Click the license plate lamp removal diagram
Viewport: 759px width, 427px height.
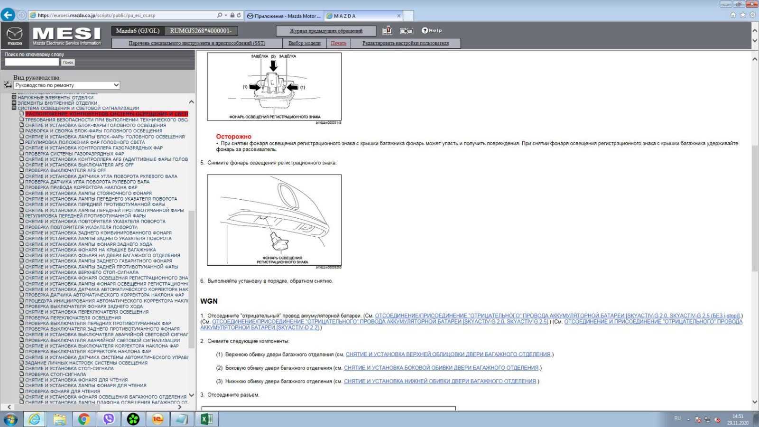tap(274, 220)
